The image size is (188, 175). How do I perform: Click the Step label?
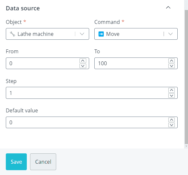(x=11, y=81)
